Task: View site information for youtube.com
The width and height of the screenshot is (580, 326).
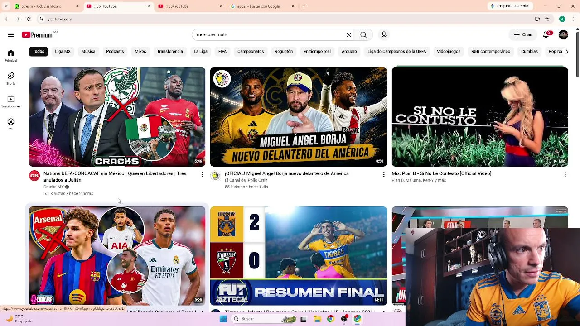Action: (x=41, y=19)
